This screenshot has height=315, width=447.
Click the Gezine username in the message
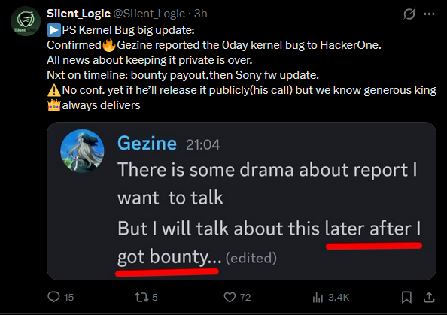pyautogui.click(x=147, y=143)
